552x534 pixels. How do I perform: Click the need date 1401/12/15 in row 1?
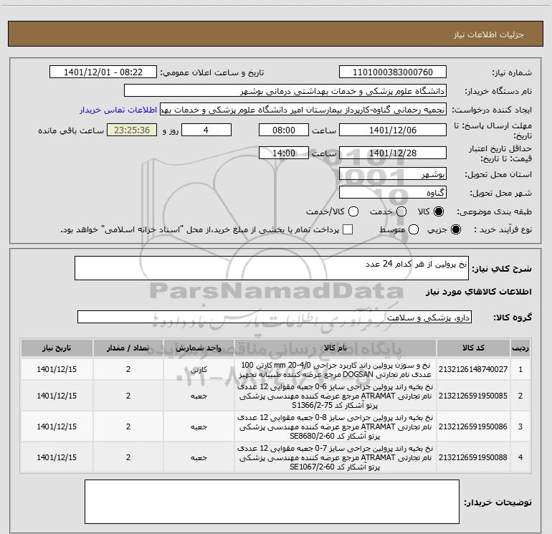57,369
